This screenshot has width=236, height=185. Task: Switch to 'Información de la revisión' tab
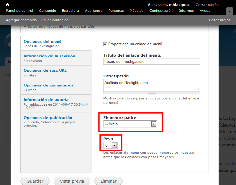tap(49, 56)
